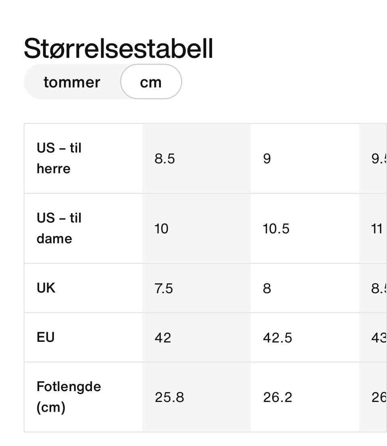The height and width of the screenshot is (446, 387).
Task: Click men's US size 8.5 cell
Action: 165,159
